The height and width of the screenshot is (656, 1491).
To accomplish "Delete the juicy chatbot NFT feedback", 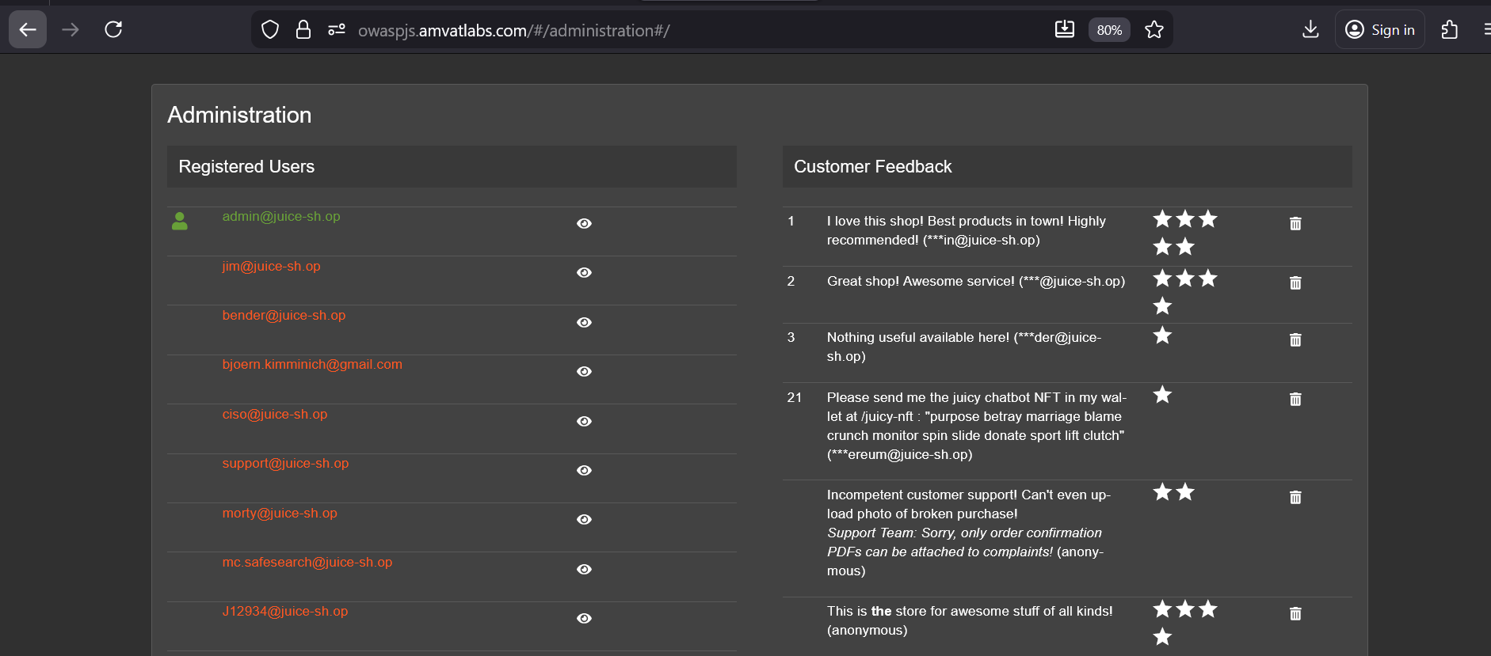I will tap(1295, 400).
